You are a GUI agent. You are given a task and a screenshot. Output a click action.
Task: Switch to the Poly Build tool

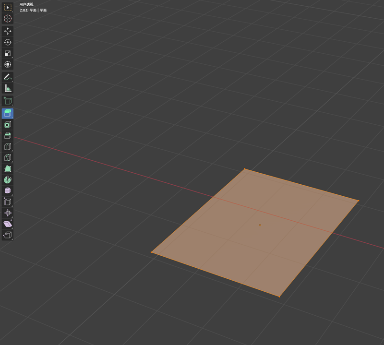click(x=8, y=168)
